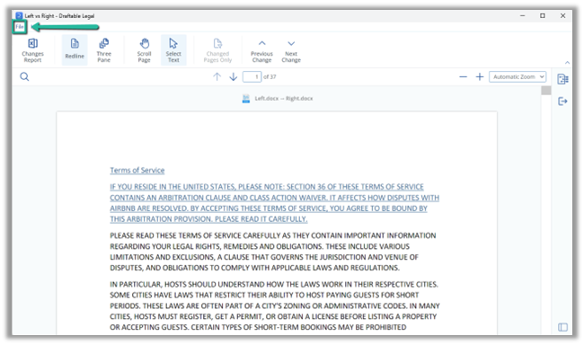Click the vertical scrollbar thumb
This screenshot has height=345, width=584.
coord(546,90)
